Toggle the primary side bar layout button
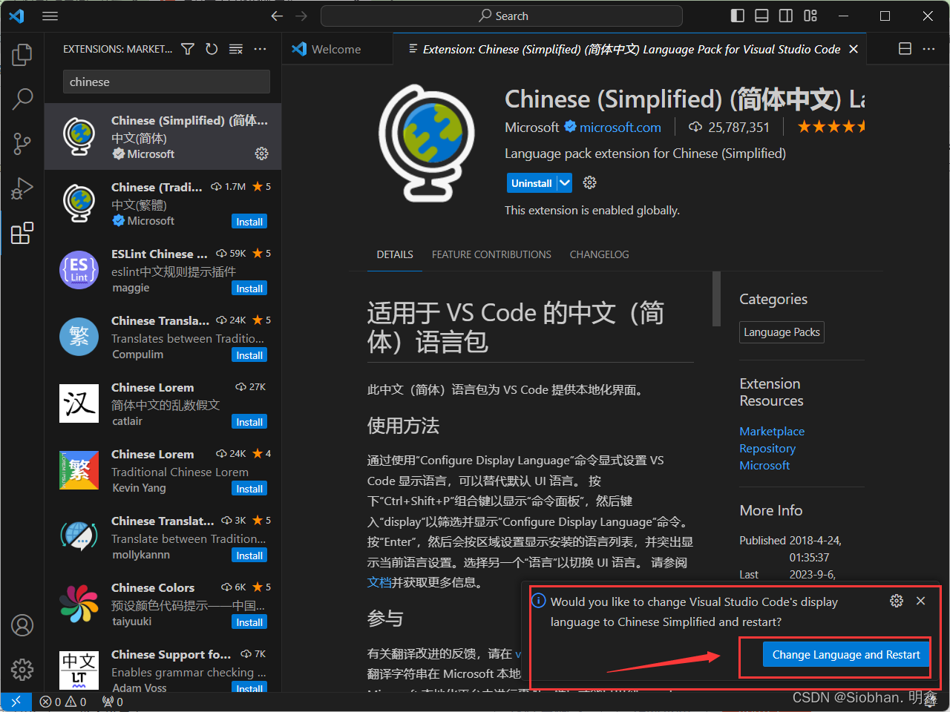This screenshot has height=712, width=950. coord(737,16)
